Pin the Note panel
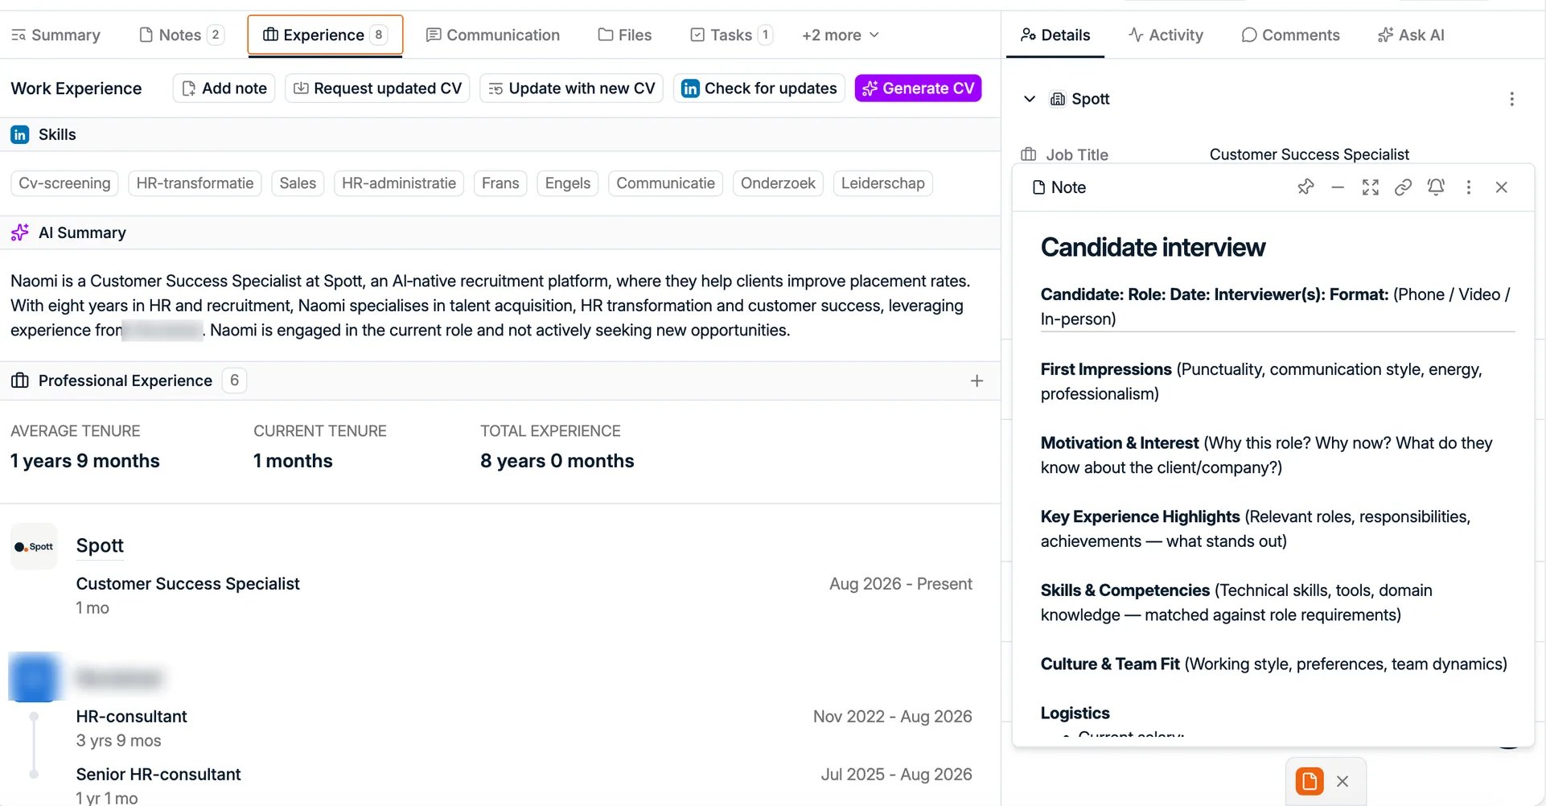Screen dimensions: 1546x806 [x=1305, y=187]
